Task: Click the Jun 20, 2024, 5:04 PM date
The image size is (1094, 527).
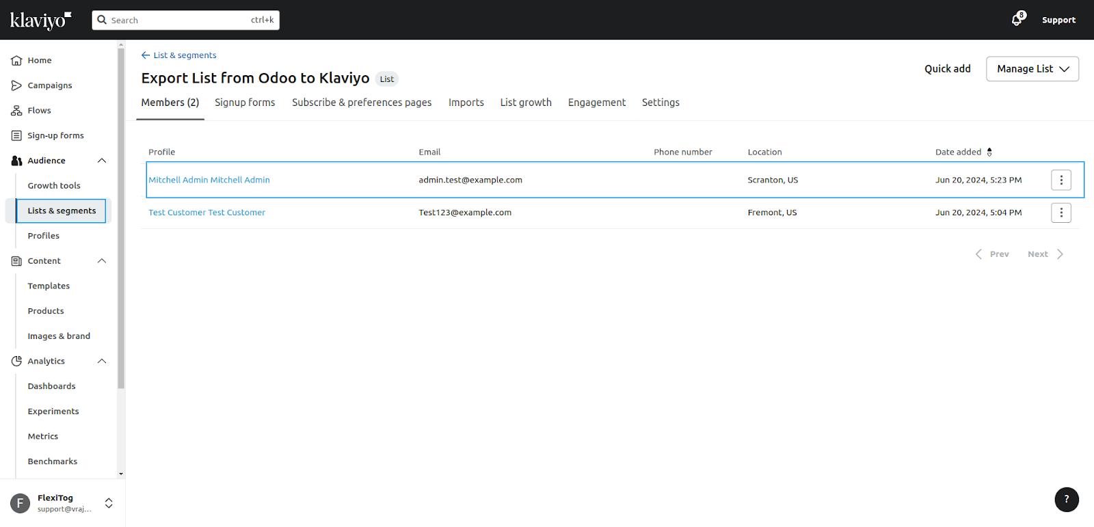Action: coord(978,213)
